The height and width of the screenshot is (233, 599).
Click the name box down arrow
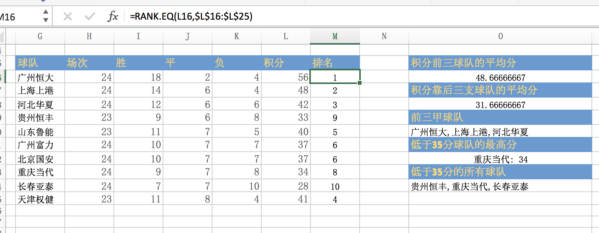46,20
